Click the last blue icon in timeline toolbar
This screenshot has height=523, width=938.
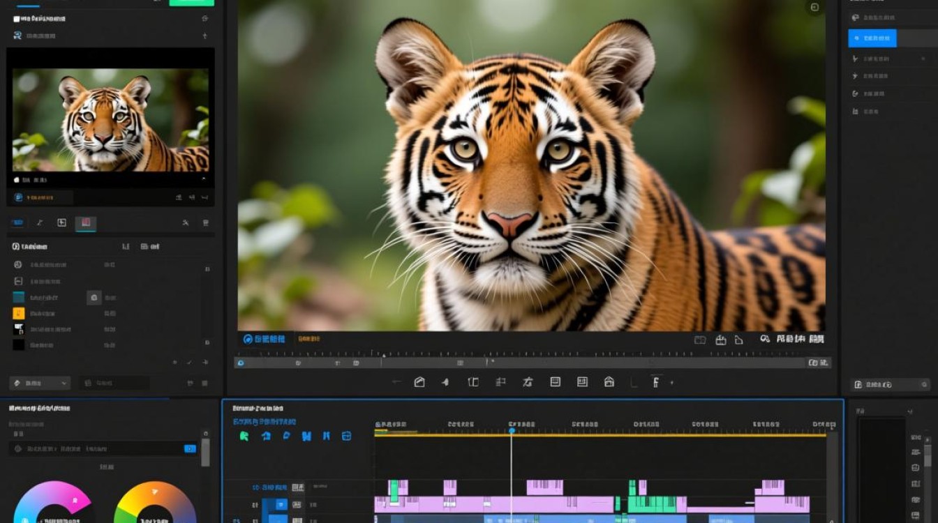pos(346,436)
